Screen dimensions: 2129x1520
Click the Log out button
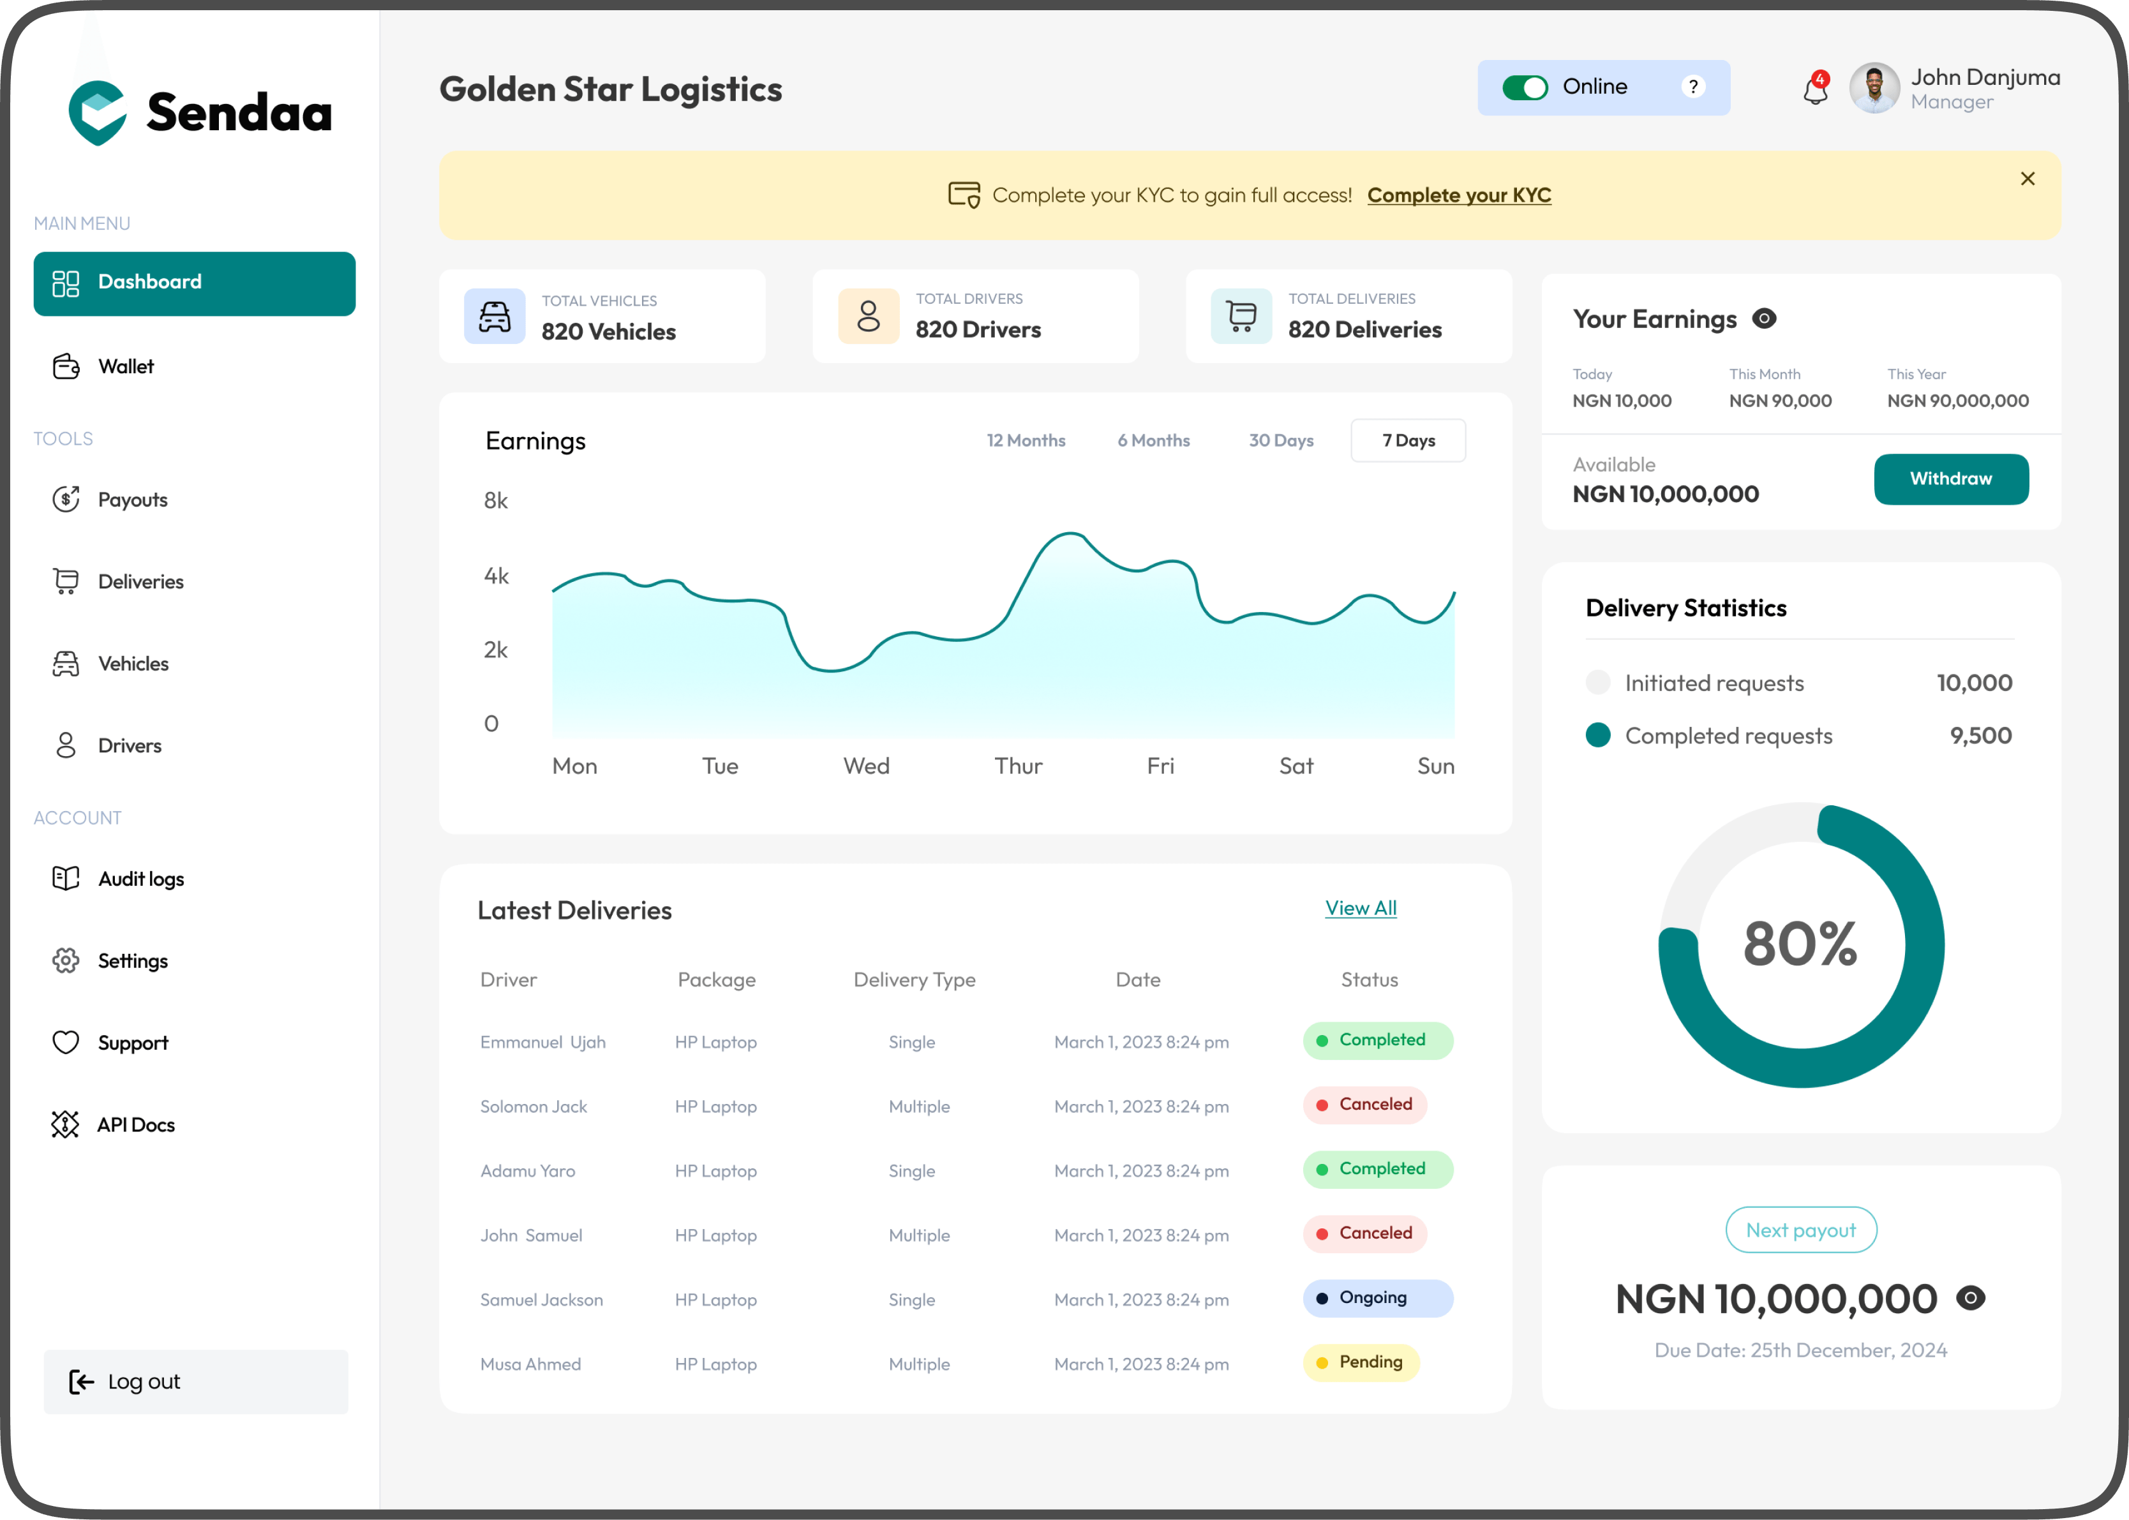(x=195, y=1382)
